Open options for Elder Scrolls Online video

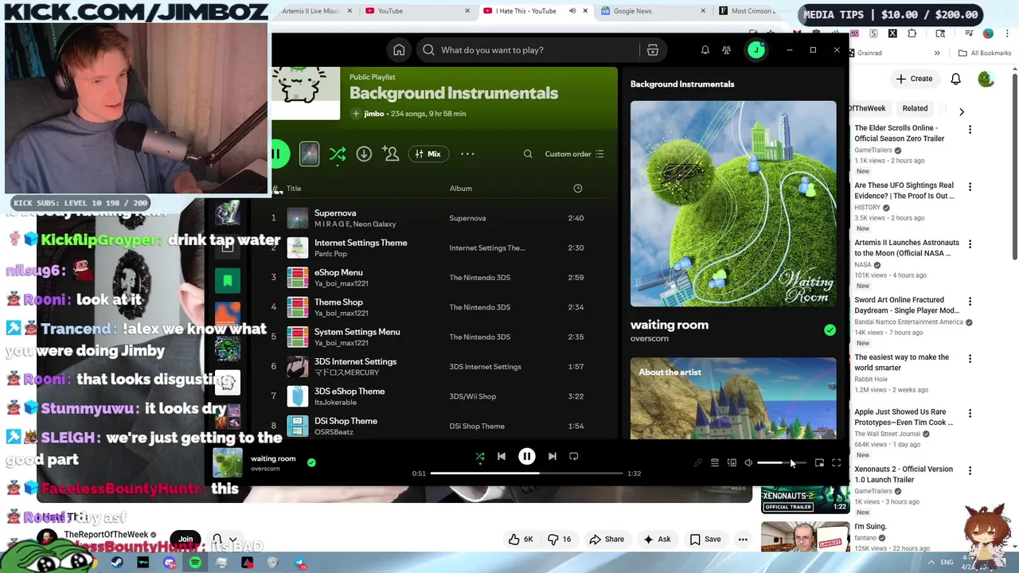[970, 130]
